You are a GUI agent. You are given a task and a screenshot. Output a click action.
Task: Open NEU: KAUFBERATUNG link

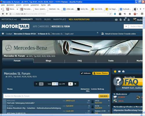click(79, 19)
